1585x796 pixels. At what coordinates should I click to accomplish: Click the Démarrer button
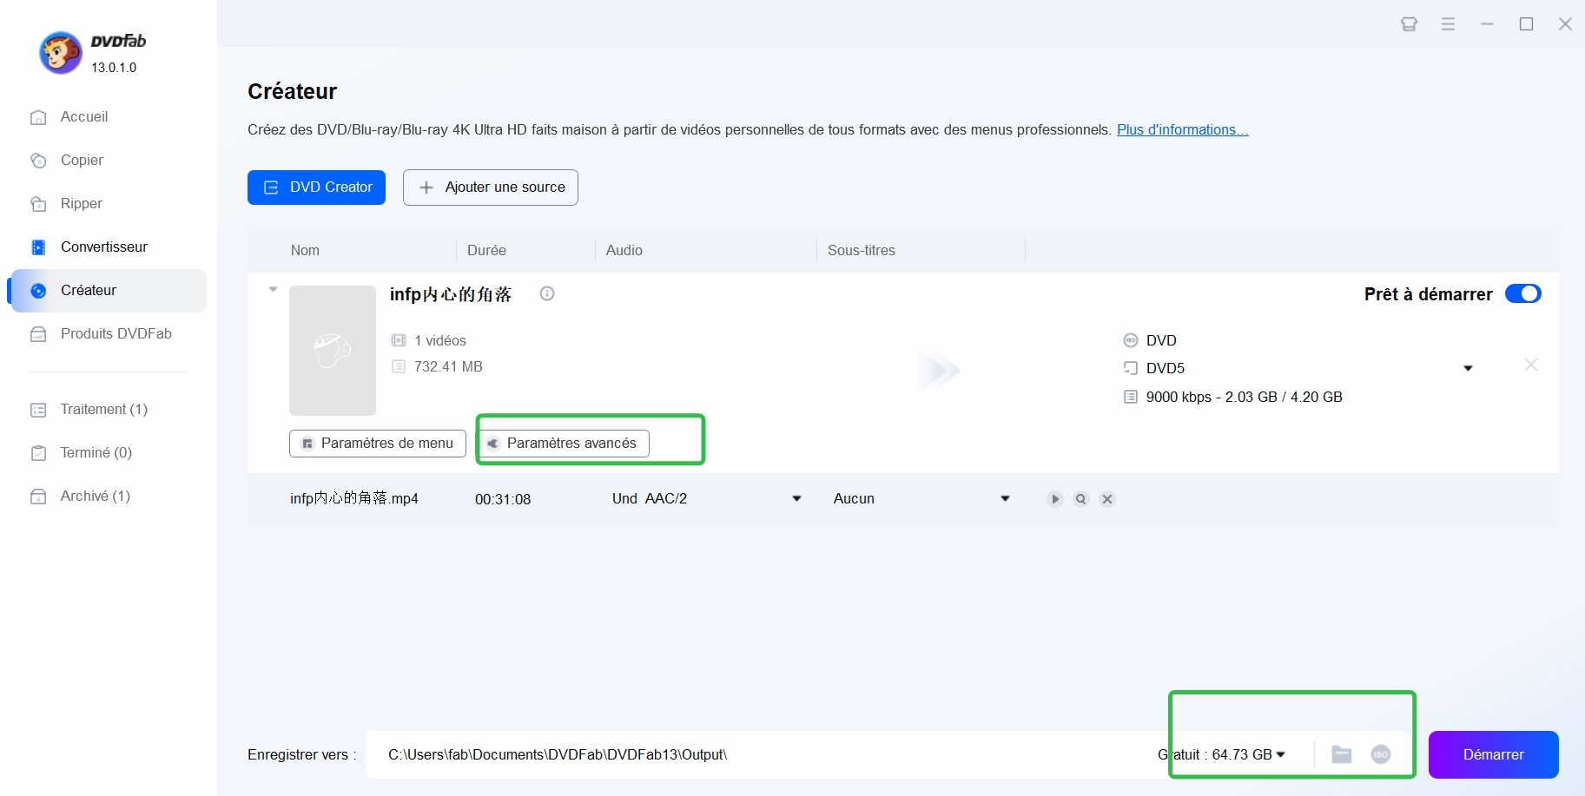[x=1493, y=755]
